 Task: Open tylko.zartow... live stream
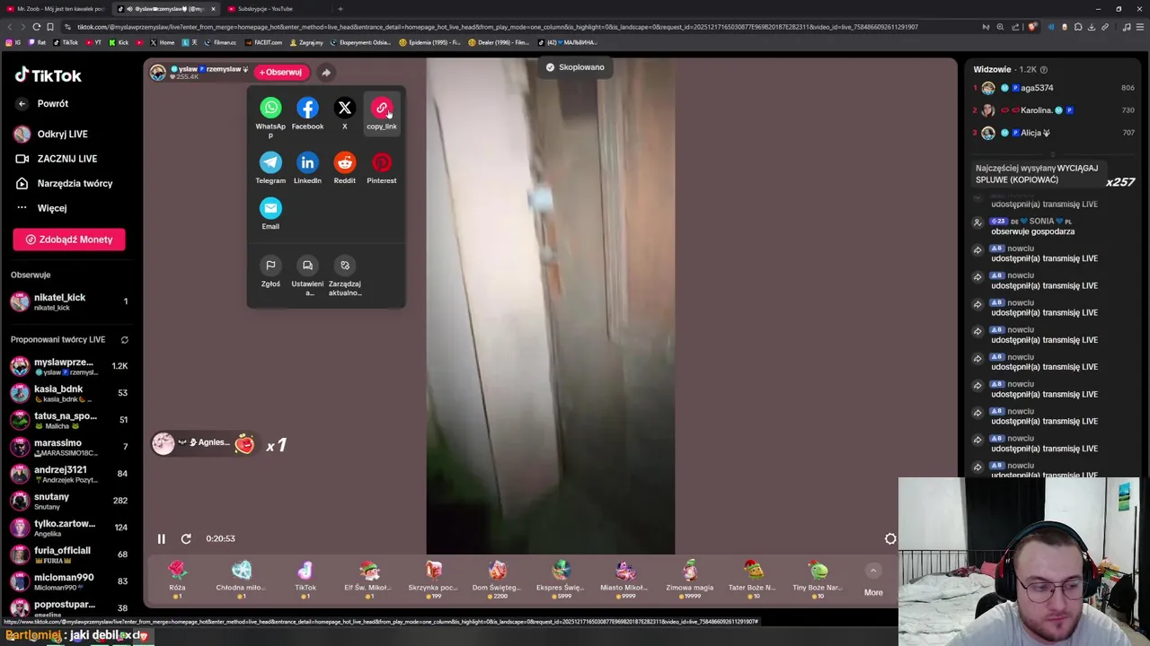pos(69,528)
